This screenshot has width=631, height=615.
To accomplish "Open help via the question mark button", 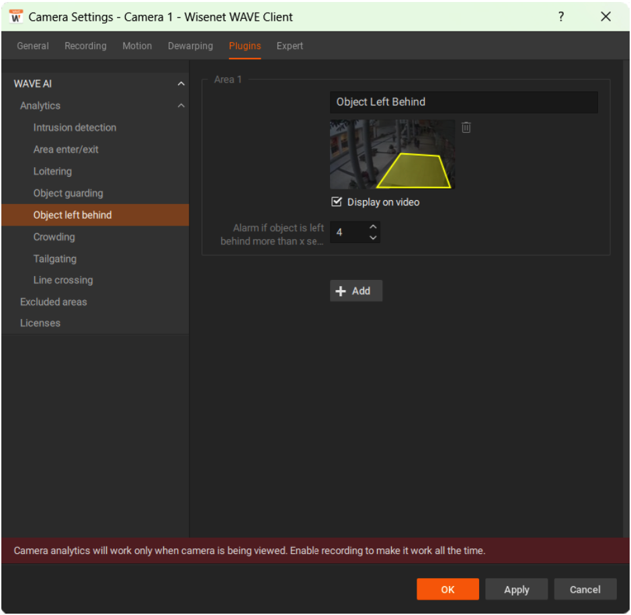I will (x=561, y=17).
